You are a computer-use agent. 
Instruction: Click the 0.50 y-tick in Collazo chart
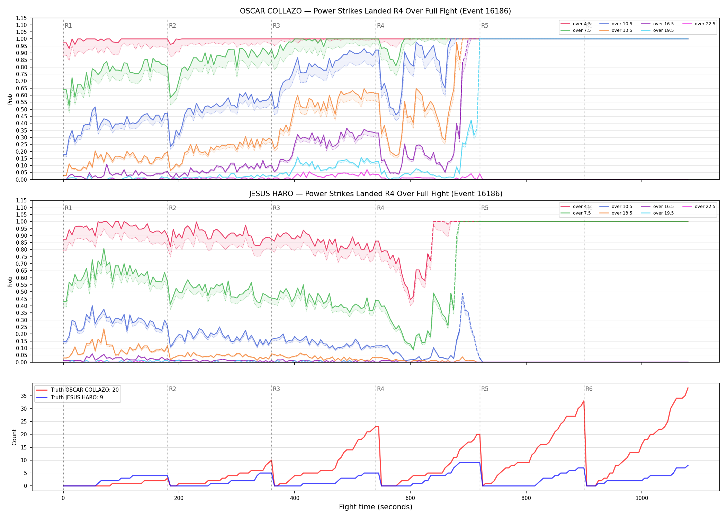[21, 109]
